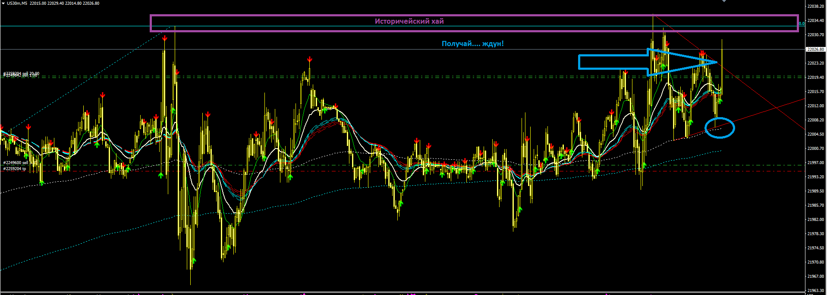The image size is (827, 295).
Task: Select the #2259204 tp level label
Action: point(14,169)
